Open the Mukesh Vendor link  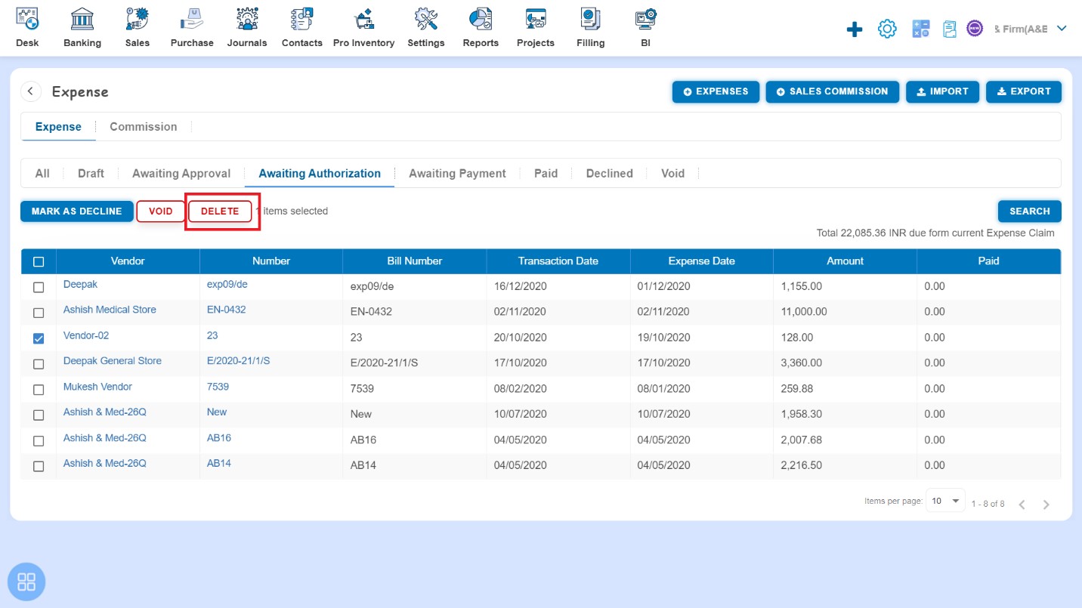click(x=97, y=387)
